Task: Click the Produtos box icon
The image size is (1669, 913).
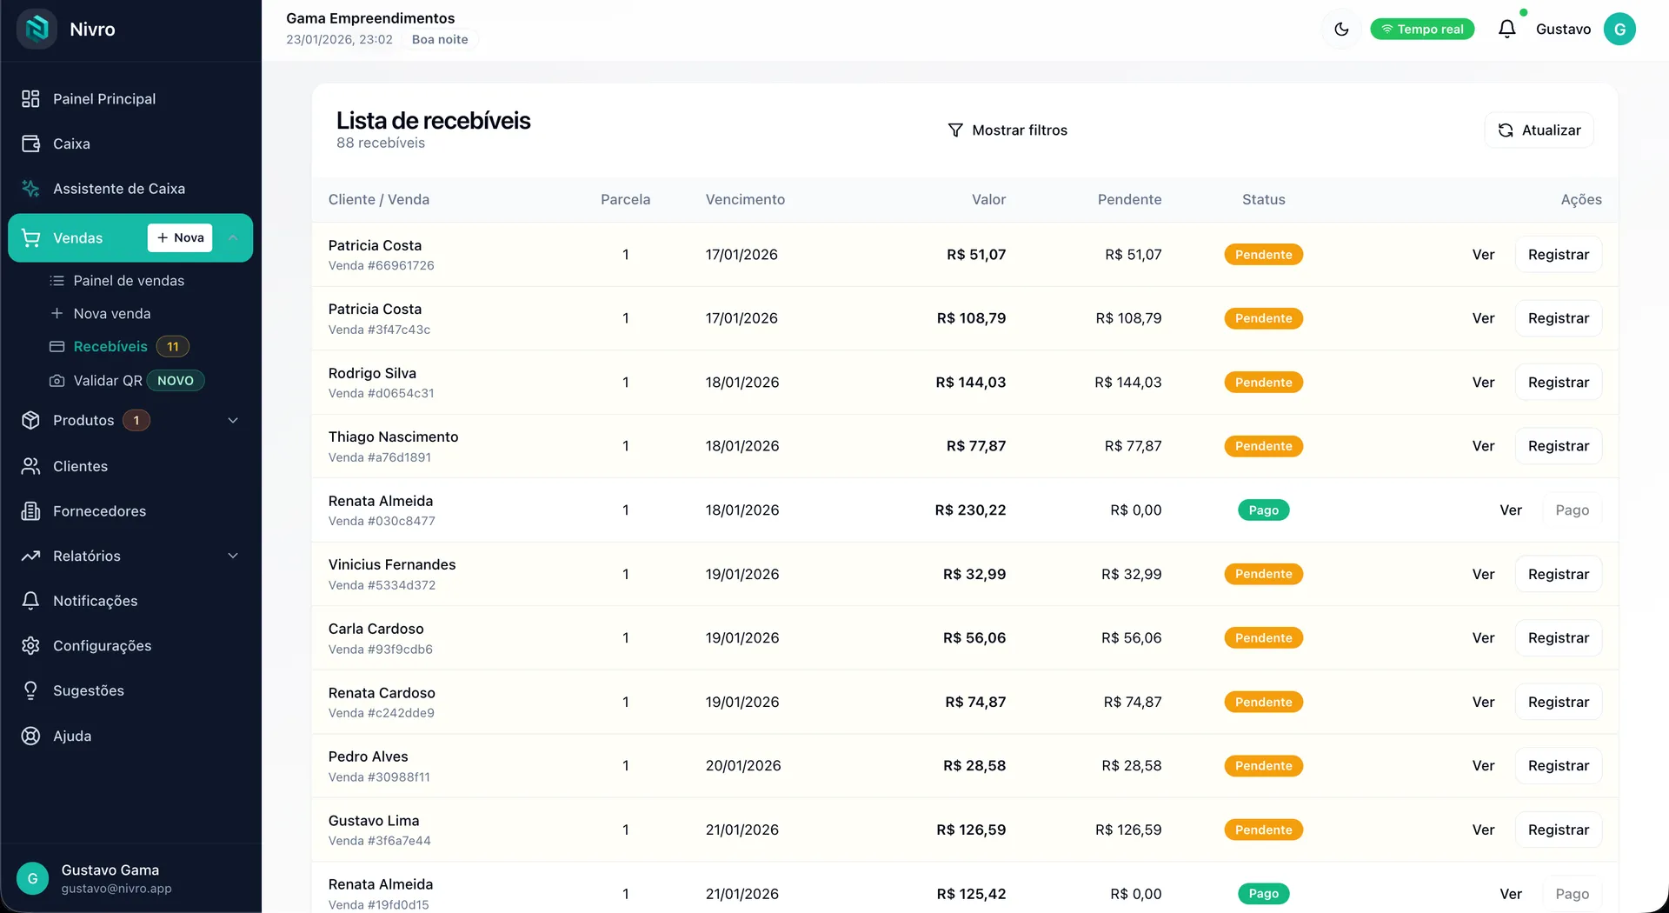Action: point(31,421)
